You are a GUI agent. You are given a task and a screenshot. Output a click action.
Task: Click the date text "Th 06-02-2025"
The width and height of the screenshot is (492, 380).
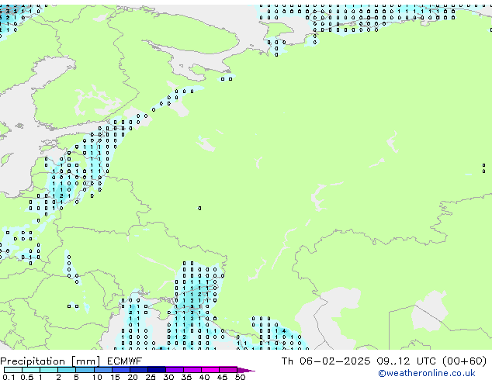326,361
